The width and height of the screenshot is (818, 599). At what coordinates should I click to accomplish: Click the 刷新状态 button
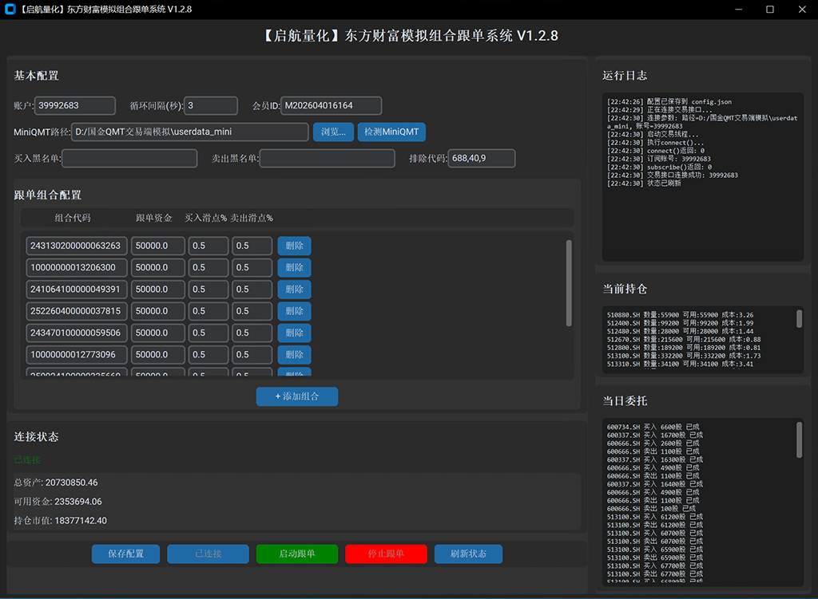[x=468, y=554]
